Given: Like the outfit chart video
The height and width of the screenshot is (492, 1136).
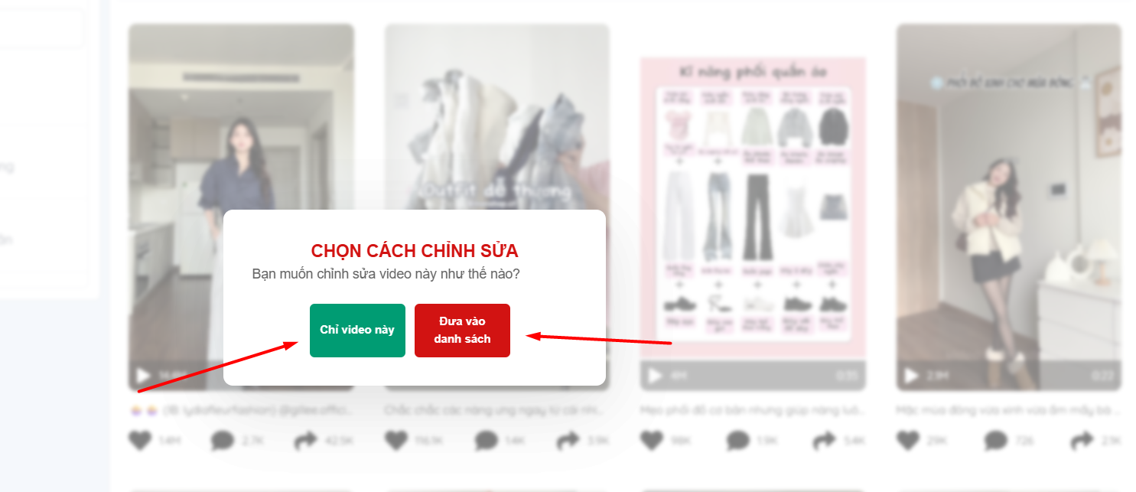Looking at the screenshot, I should (x=651, y=441).
